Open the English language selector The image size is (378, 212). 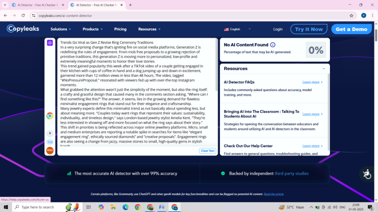pos(237,29)
